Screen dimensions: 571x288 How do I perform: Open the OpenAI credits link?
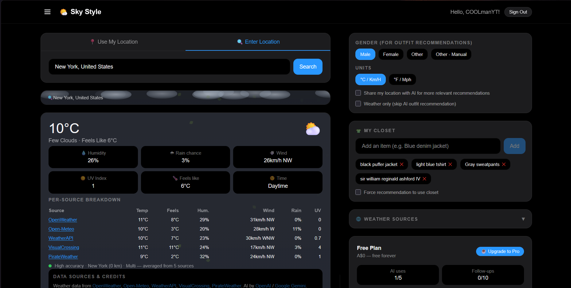click(x=263, y=286)
